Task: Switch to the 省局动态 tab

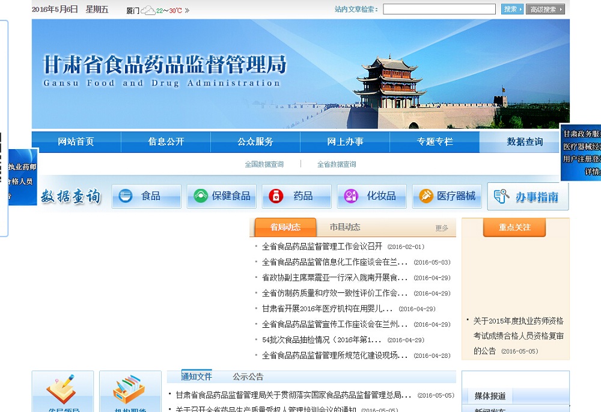Action: [x=285, y=227]
